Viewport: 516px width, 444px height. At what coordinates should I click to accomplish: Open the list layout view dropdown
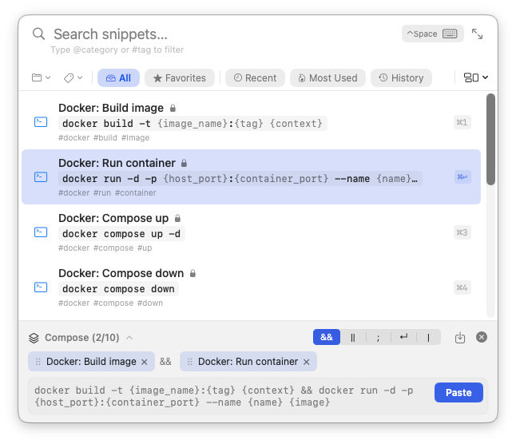tap(475, 77)
